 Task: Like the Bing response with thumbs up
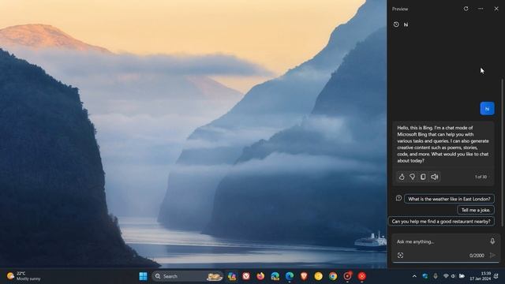coord(402,177)
